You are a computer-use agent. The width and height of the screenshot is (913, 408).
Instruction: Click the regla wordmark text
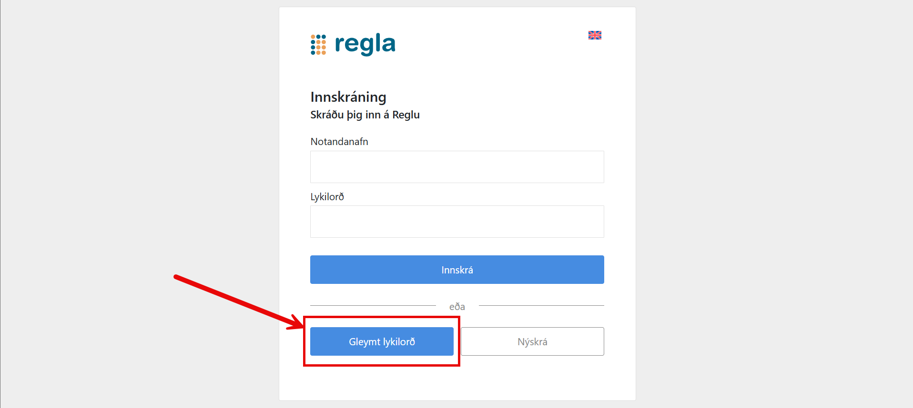click(365, 44)
